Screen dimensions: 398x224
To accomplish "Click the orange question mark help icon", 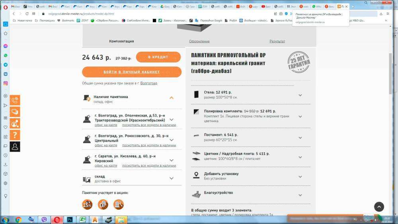I will pos(15,135).
